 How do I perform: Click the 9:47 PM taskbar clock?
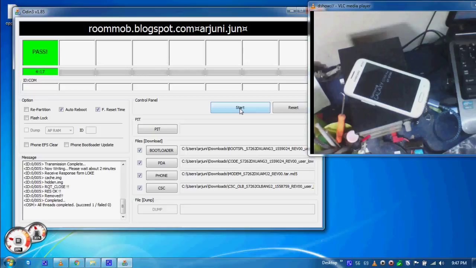(459, 263)
